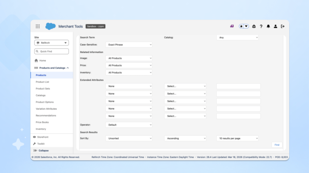The width and height of the screenshot is (309, 173).
Task: Open help via question mark icon
Action: pyautogui.click(x=261, y=26)
